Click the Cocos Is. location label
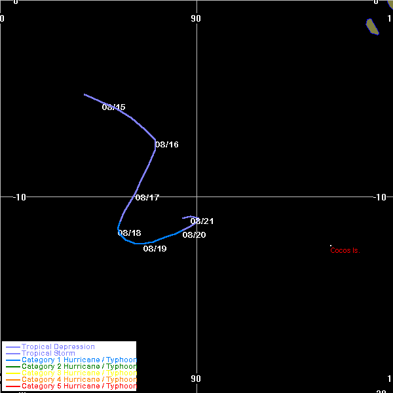The width and height of the screenshot is (393, 393). point(345,250)
